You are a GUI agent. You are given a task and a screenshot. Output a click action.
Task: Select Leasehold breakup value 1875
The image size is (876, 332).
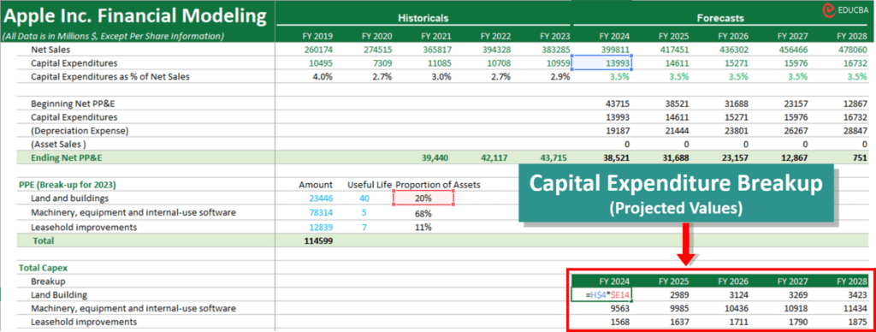coord(857,322)
